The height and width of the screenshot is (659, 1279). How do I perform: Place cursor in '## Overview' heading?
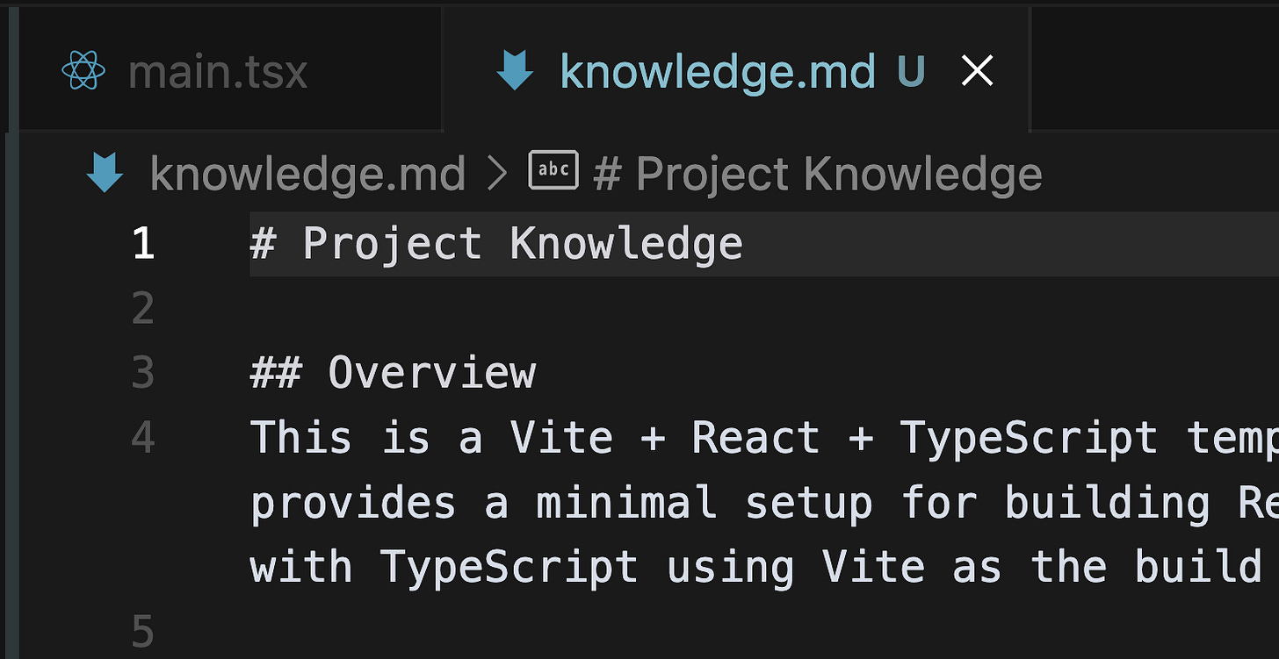point(393,373)
